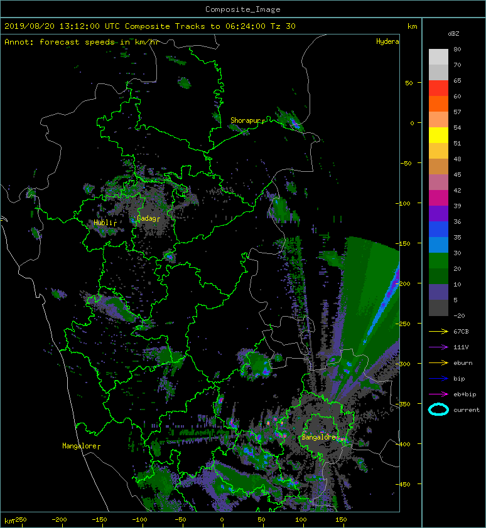
Task: Click the purple 111V arrow legend icon
Action: click(x=438, y=347)
